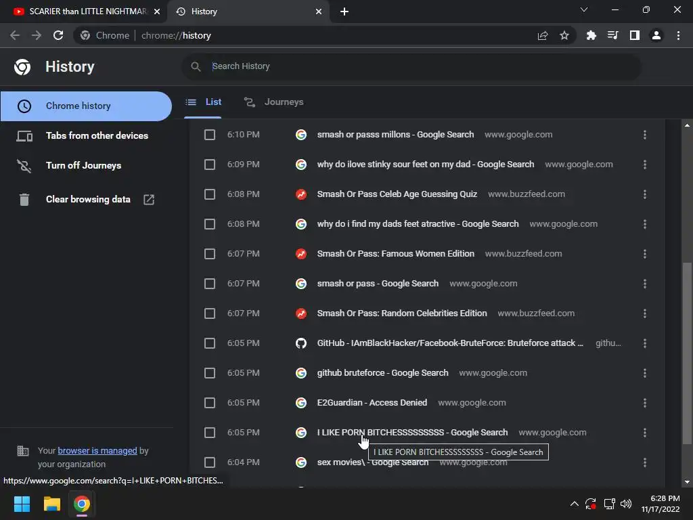Open the profile avatar menu
This screenshot has height=520, width=693.
[x=656, y=35]
